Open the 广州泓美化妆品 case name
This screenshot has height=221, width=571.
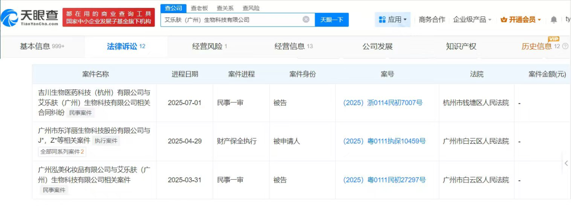click(x=94, y=175)
